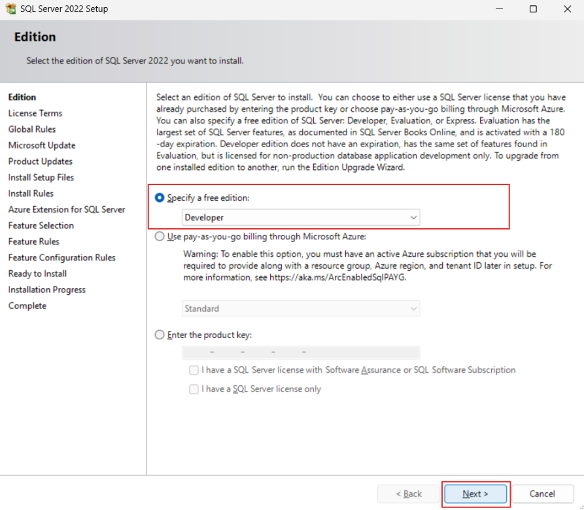Select the Microsoft Update step
This screenshot has height=510, width=584.
click(x=42, y=145)
